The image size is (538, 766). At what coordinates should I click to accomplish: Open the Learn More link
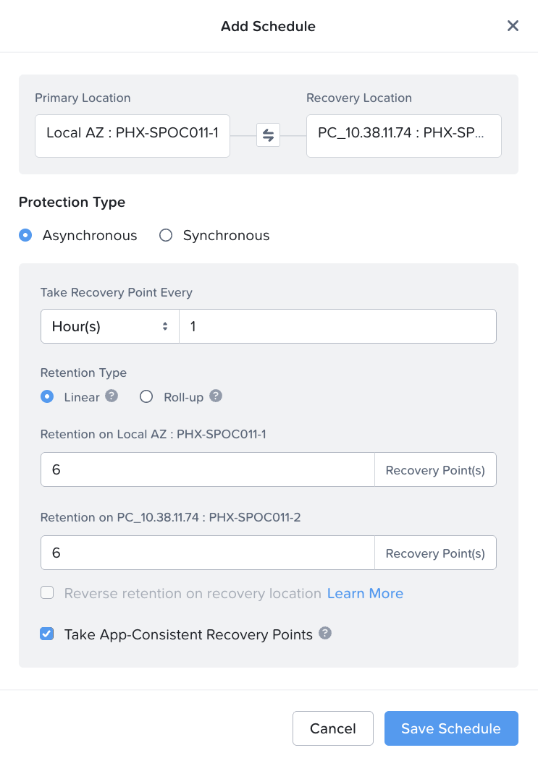pyautogui.click(x=365, y=593)
